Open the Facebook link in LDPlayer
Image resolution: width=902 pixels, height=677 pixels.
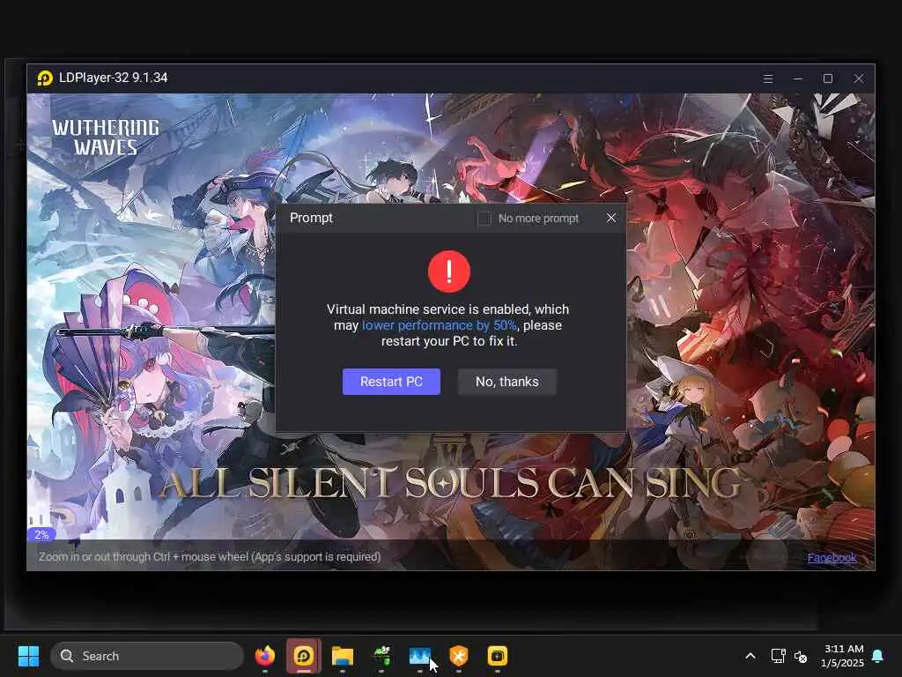[832, 557]
